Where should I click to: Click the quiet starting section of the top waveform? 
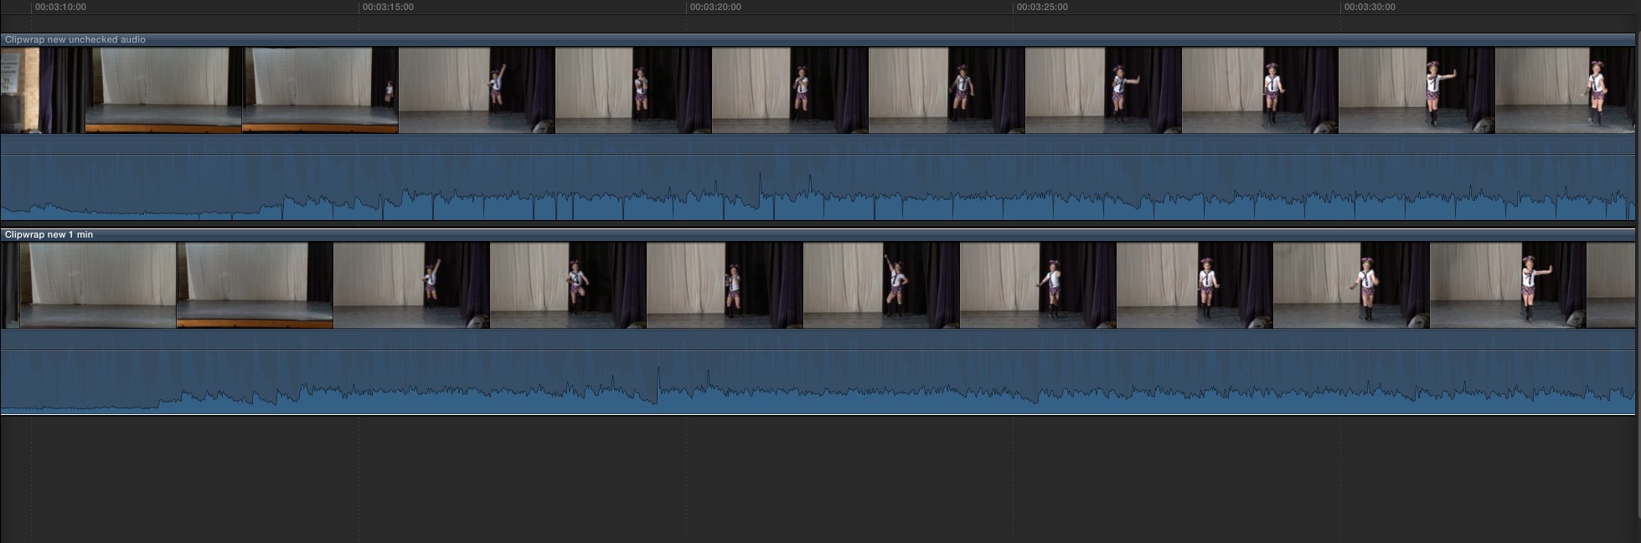(x=126, y=211)
